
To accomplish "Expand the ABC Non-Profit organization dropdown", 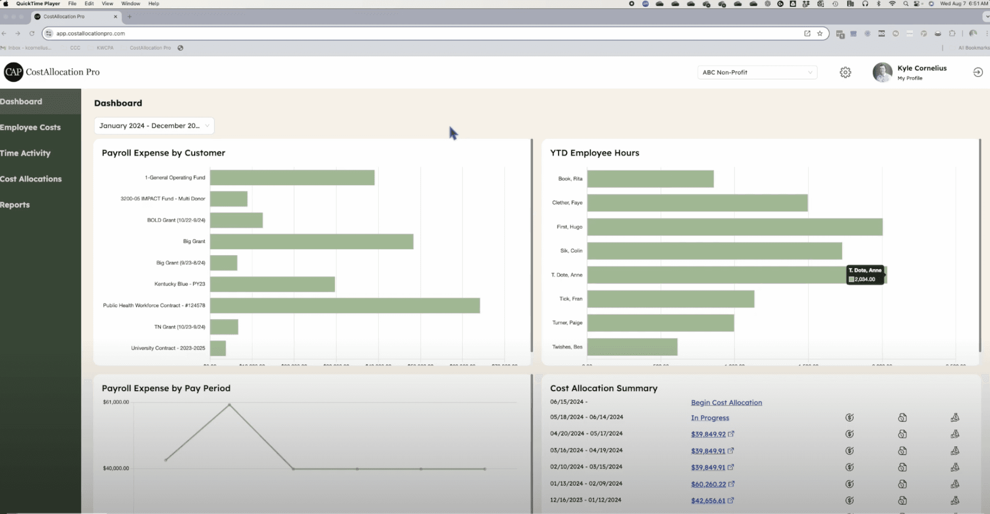I will [x=757, y=72].
